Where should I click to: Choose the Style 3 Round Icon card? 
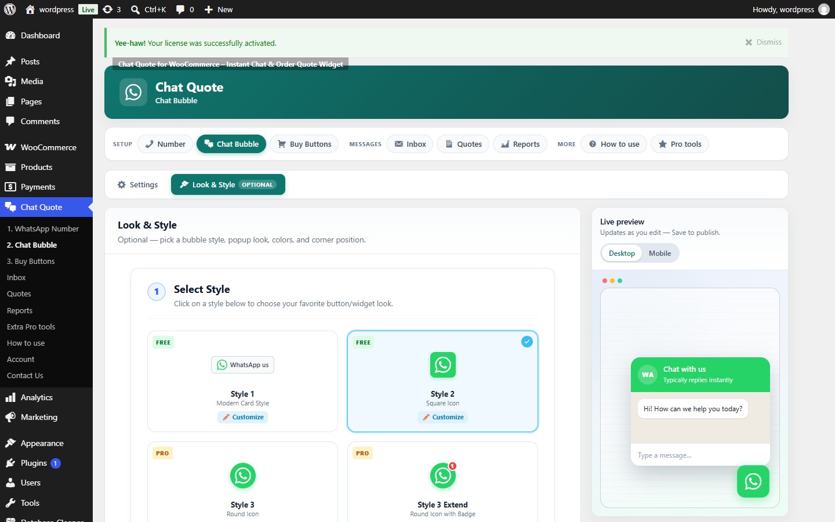coord(242,483)
